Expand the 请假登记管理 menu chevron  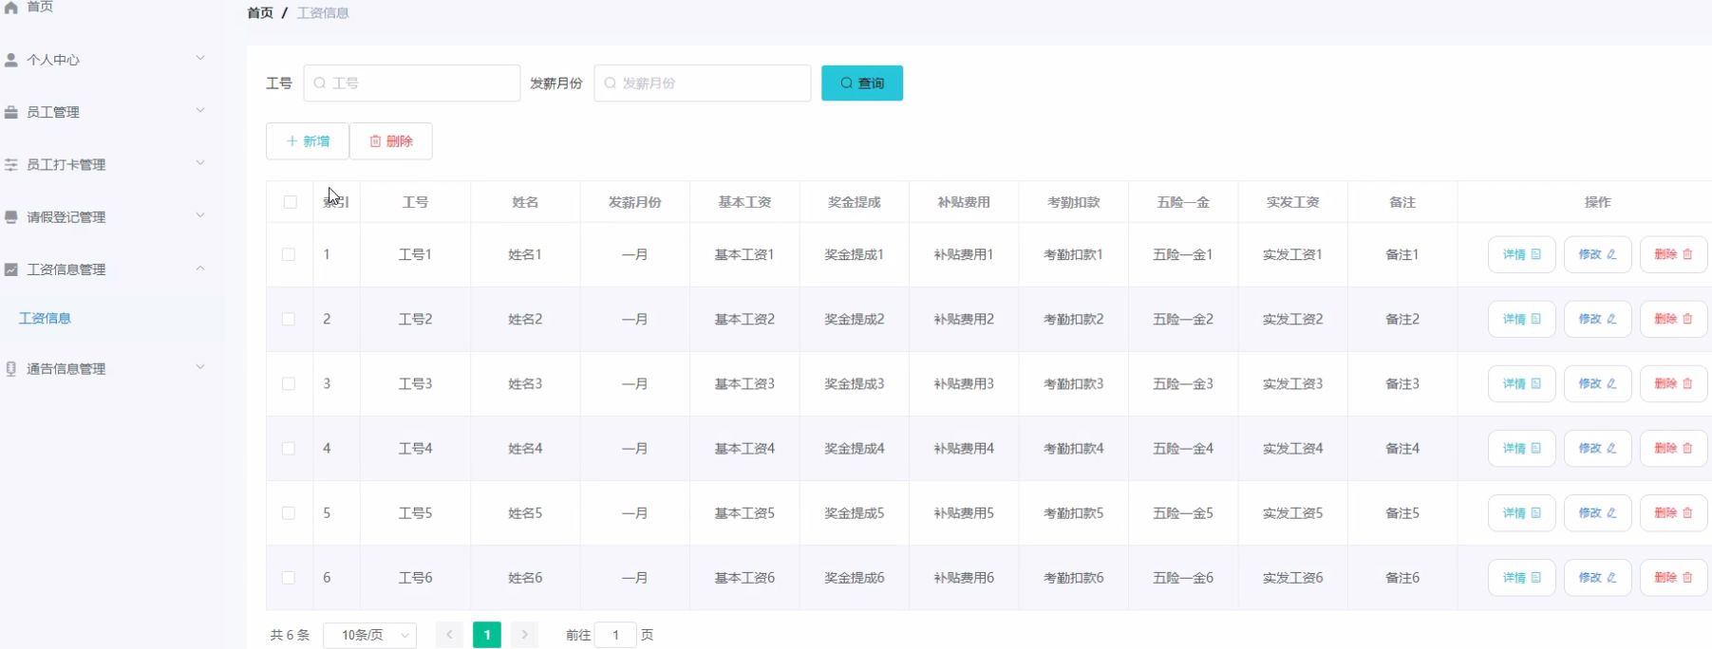coord(200,214)
